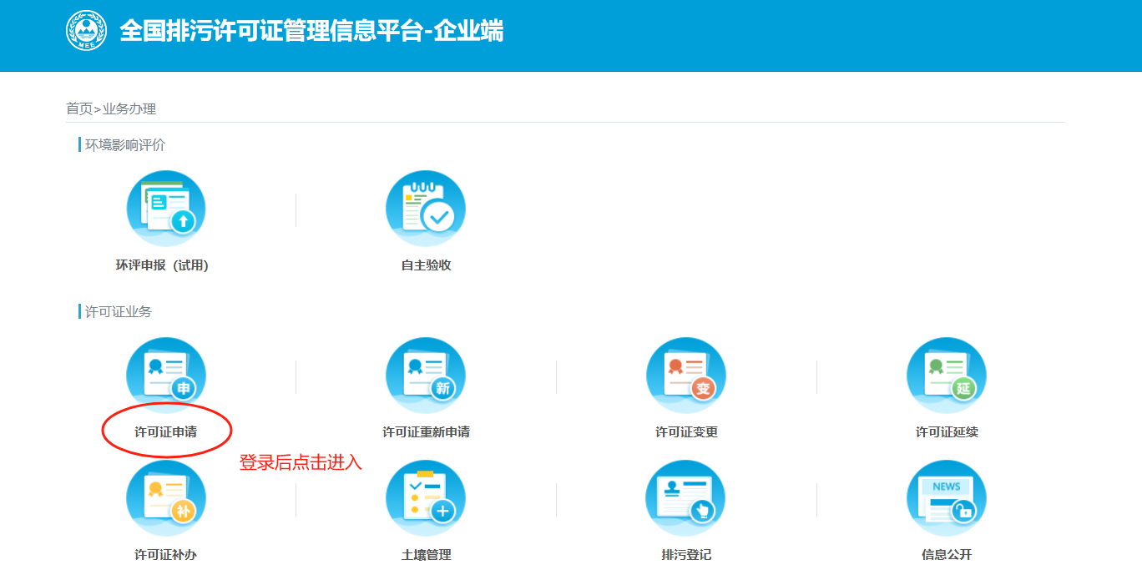
Task: Click the 排污登记 icon with hand pointer
Action: [x=686, y=499]
